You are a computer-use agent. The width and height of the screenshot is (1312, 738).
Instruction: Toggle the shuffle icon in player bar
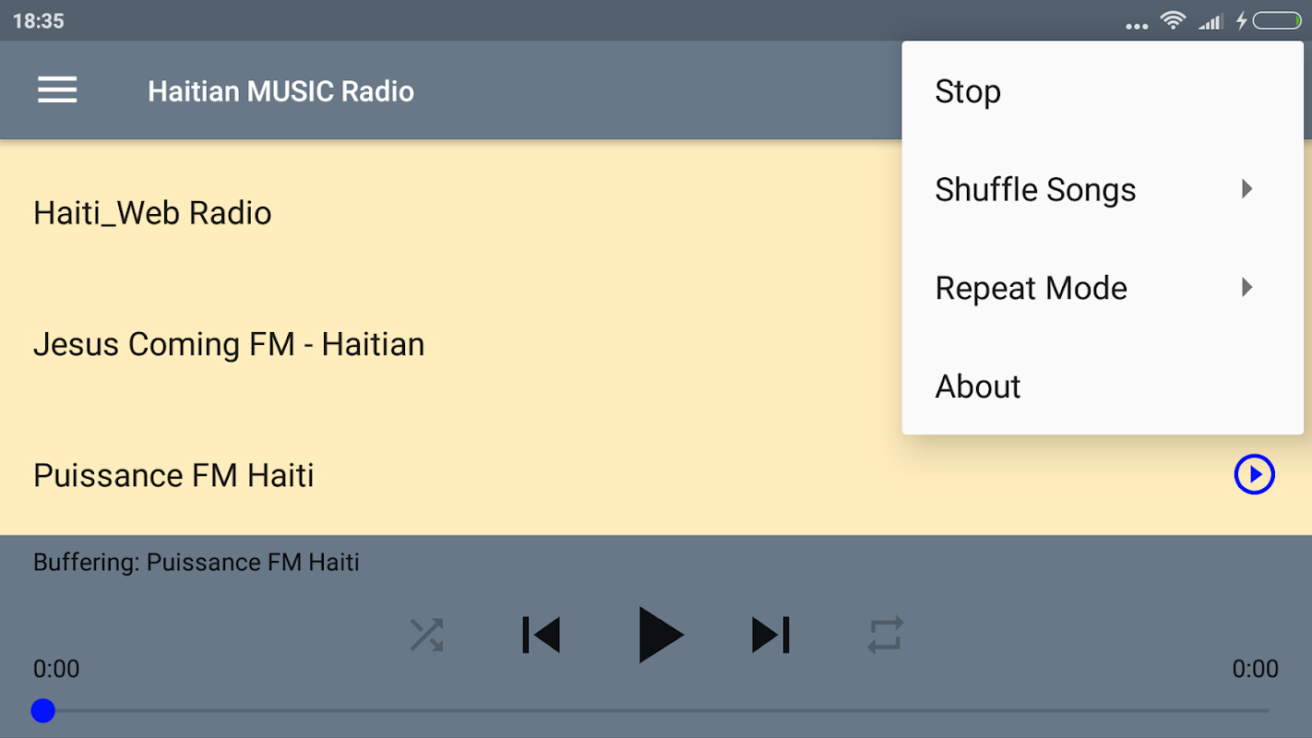(426, 636)
